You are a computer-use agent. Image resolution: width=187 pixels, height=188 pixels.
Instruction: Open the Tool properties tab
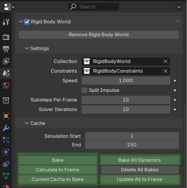[6, 22]
